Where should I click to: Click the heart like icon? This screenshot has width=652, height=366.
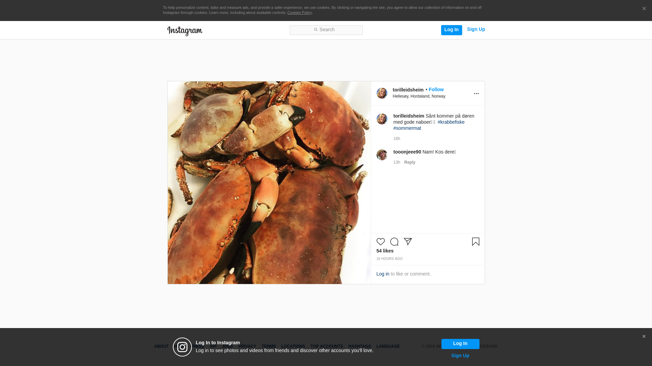point(380,242)
